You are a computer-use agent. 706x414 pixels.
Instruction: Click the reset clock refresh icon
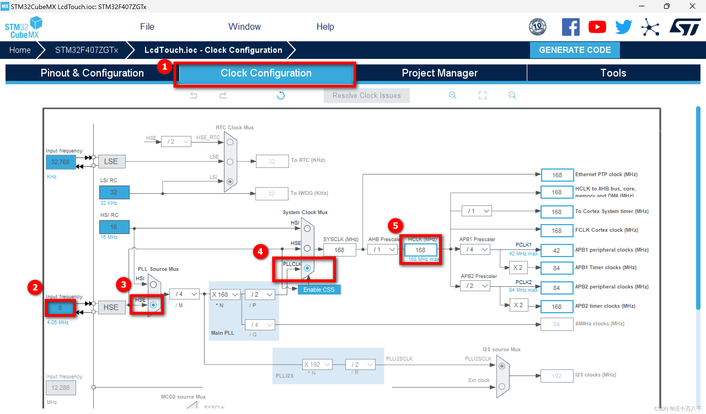point(281,96)
